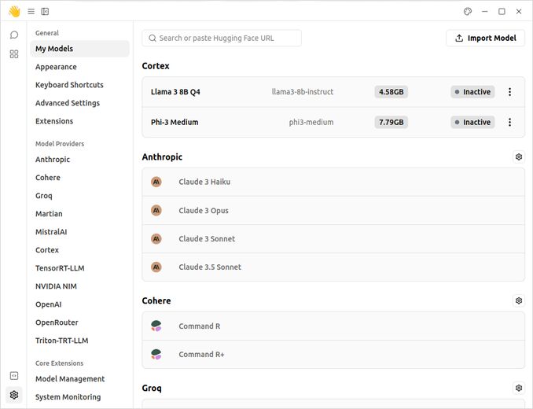This screenshot has height=409, width=533.
Task: Click Inactive status of Llama 3 8B Q4
Action: tap(472, 92)
